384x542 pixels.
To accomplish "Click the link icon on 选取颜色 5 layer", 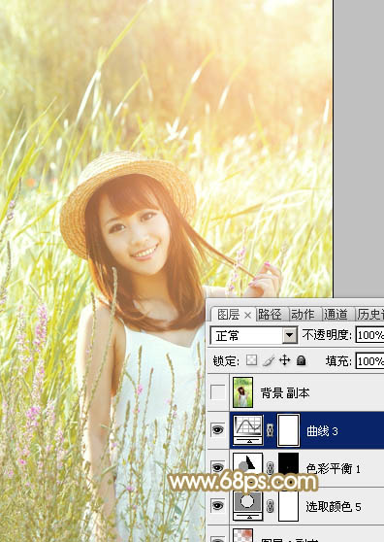I will 271,506.
